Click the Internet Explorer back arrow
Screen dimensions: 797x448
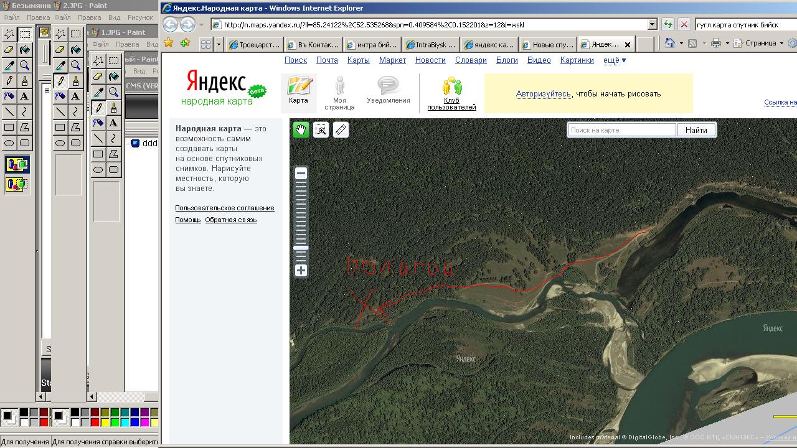170,24
